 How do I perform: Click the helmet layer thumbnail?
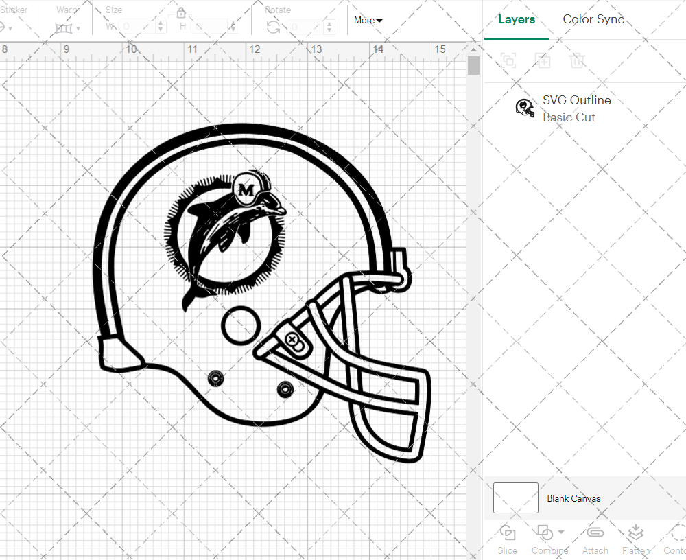[525, 108]
